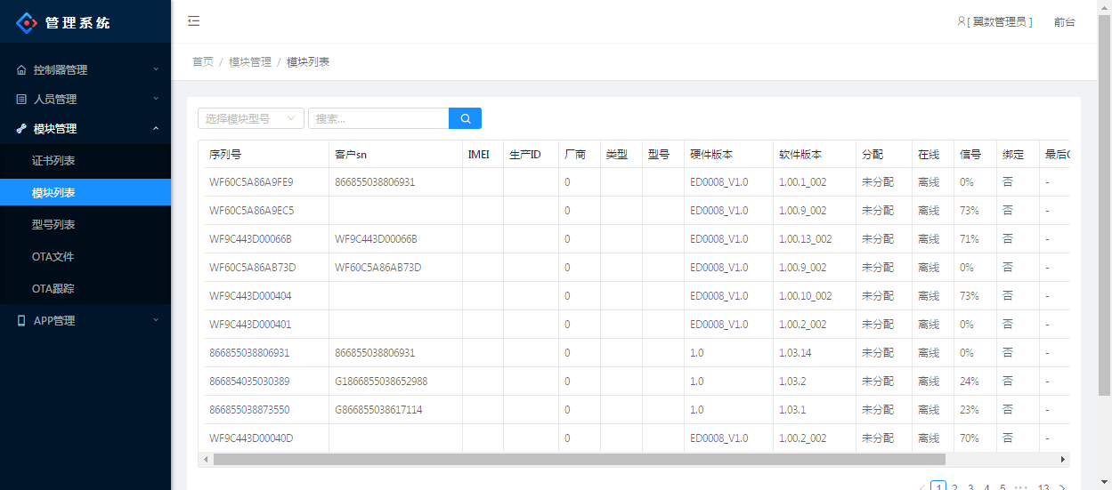
Task: Expand the APP管理 submenu chevron
Action: click(x=156, y=320)
